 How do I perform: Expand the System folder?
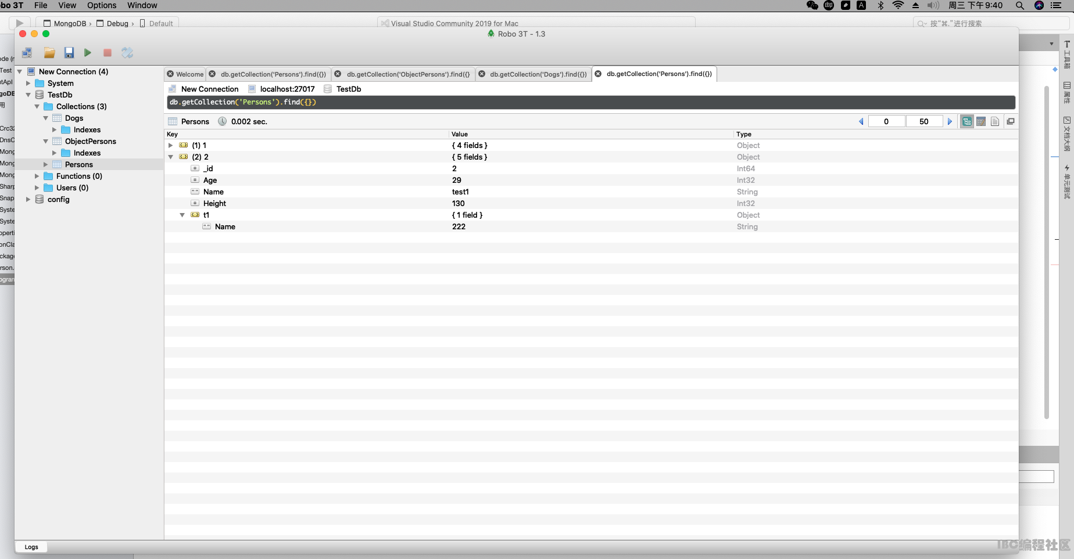[28, 83]
